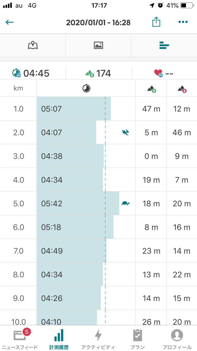The height and width of the screenshot is (351, 197).
Task: Switch to the map view tab
Action: [33, 45]
